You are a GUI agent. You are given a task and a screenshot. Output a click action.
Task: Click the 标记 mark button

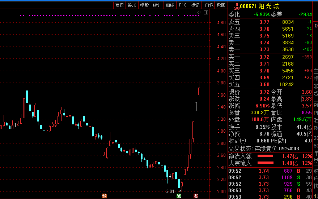195,5
